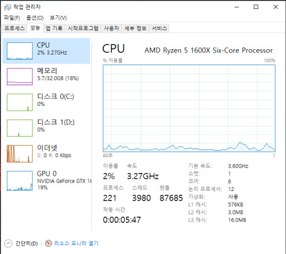Click the Task Manager title bar icon
Image resolution: width=286 pixels, height=254 pixels.
[x=7, y=7]
